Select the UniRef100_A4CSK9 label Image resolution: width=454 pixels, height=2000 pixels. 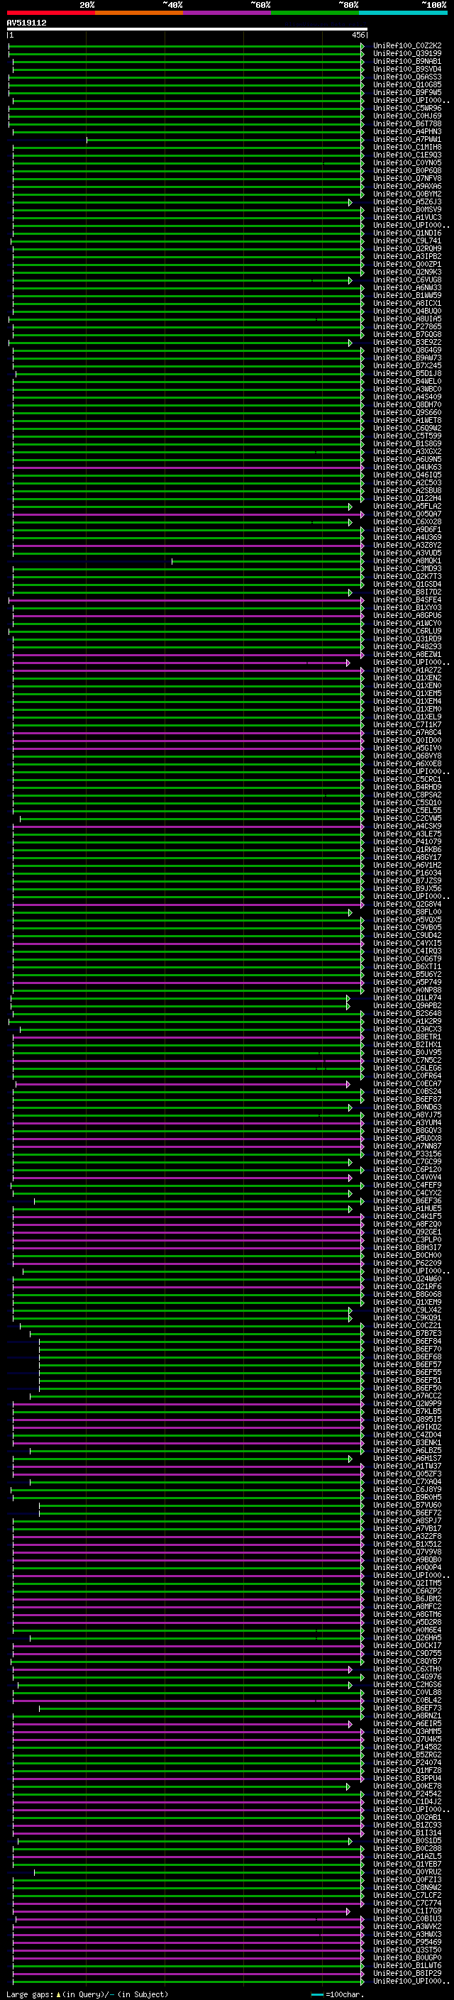pos(407,826)
